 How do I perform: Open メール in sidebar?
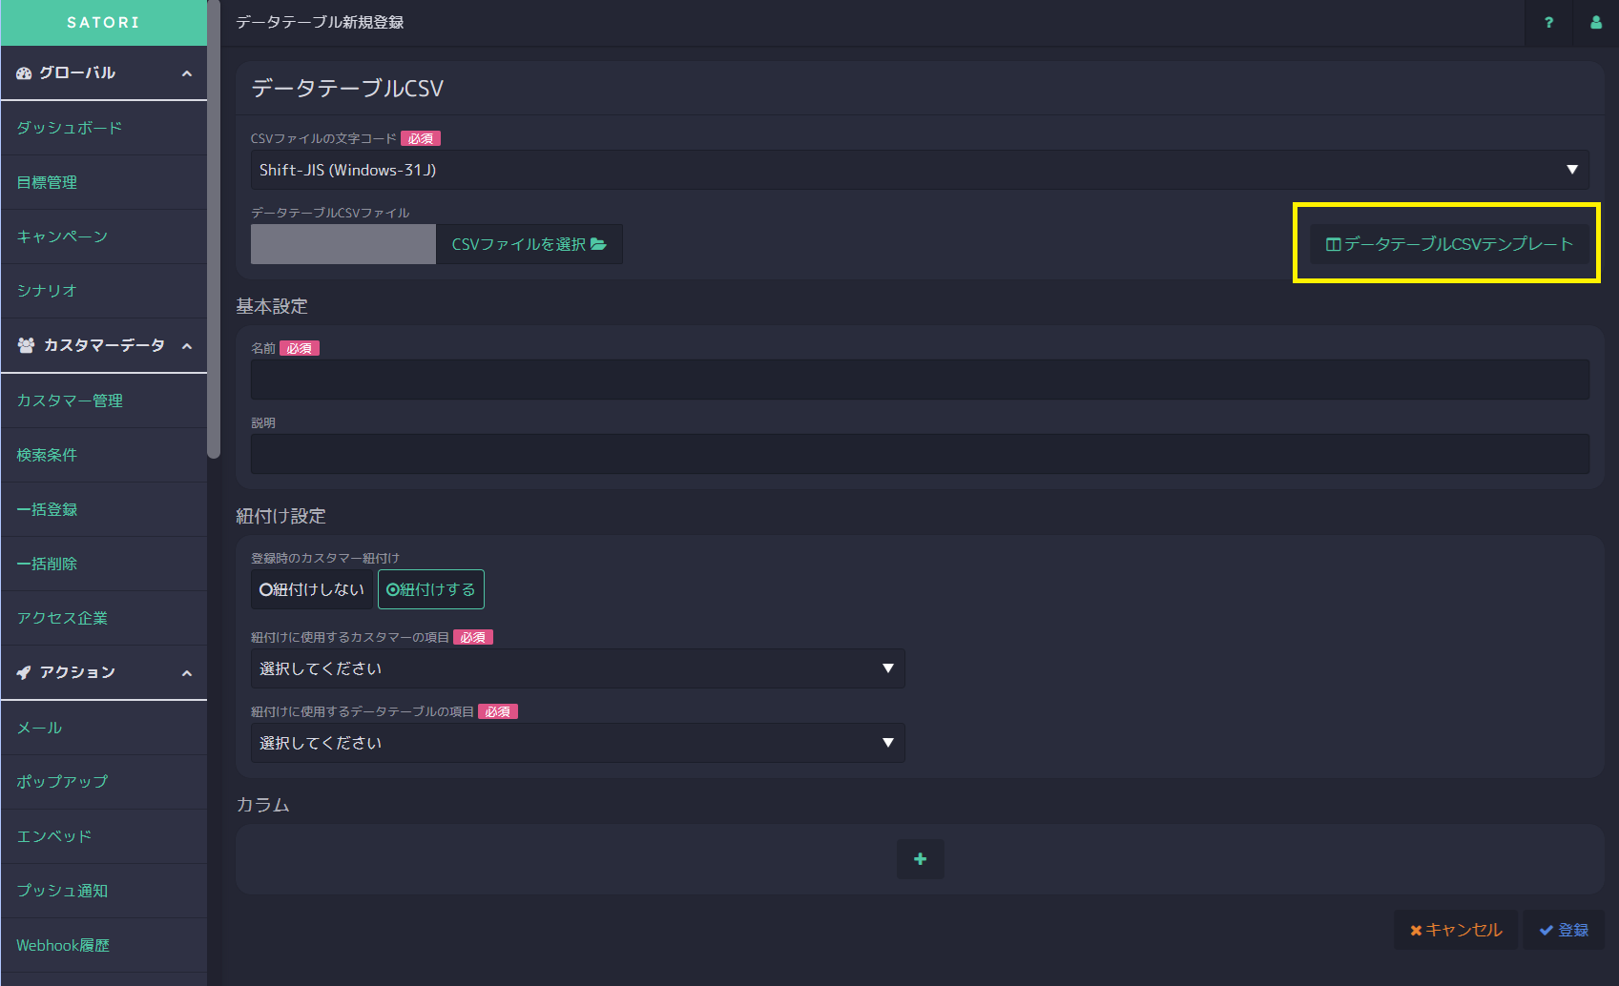[104, 728]
